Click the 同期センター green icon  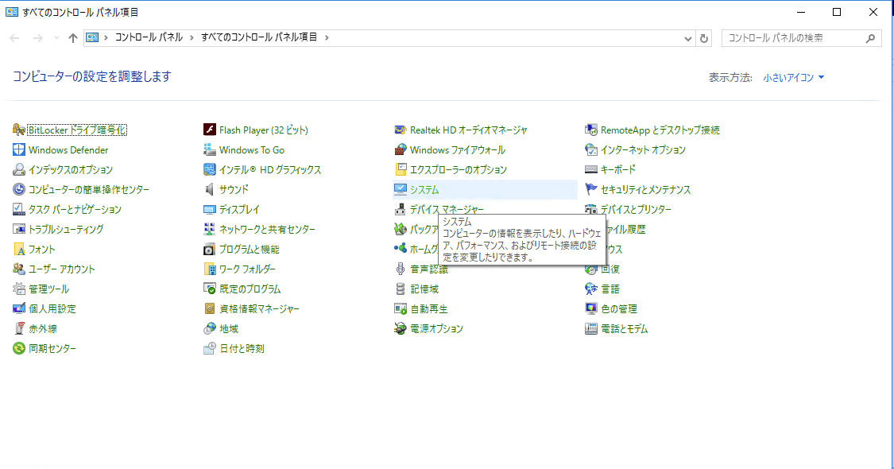pyautogui.click(x=19, y=348)
